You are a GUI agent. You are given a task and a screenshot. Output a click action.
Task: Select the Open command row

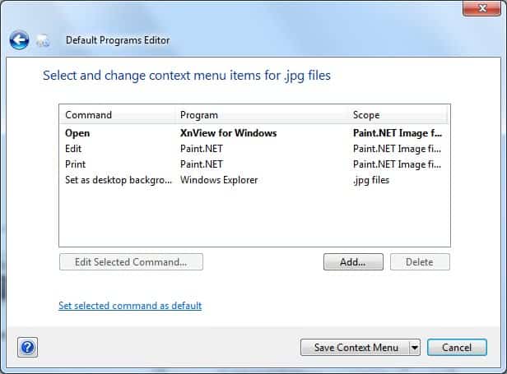pyautogui.click(x=254, y=133)
